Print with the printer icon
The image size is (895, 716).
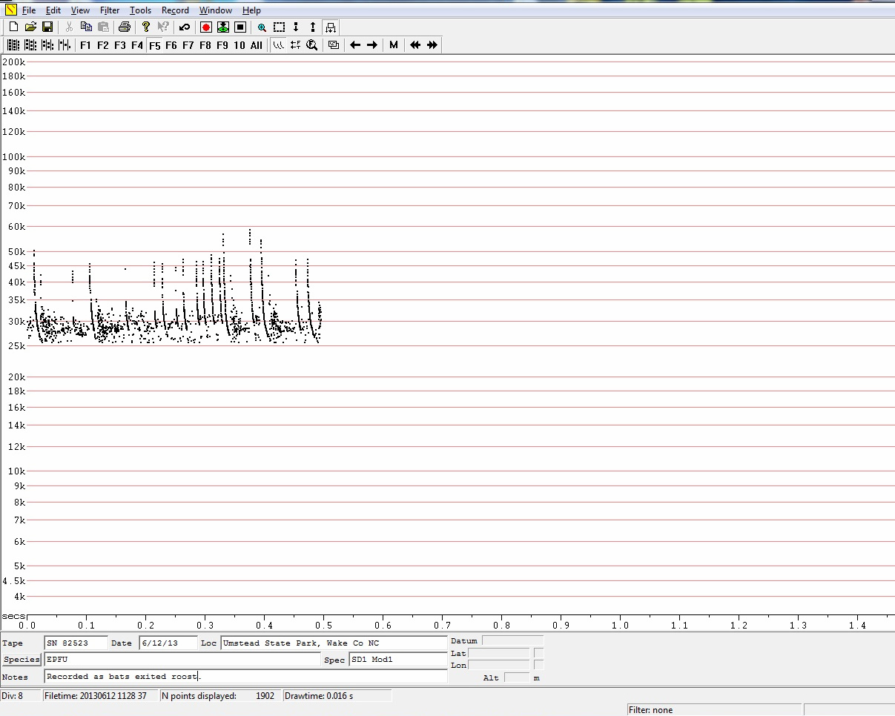pyautogui.click(x=125, y=27)
